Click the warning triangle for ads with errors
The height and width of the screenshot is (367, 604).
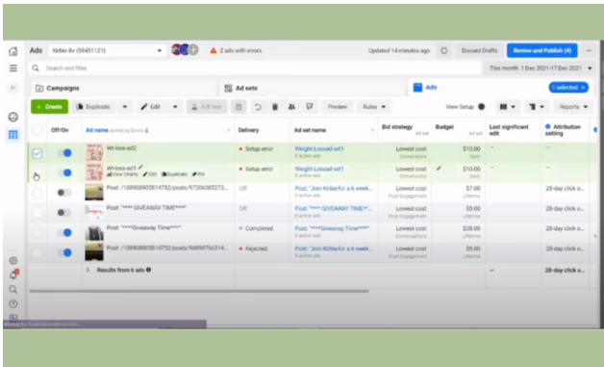(213, 50)
